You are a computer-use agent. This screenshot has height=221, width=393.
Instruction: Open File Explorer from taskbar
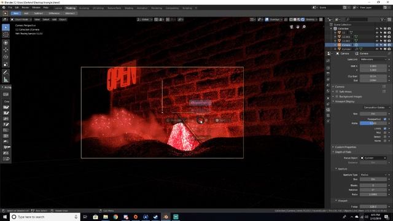(x=106, y=217)
